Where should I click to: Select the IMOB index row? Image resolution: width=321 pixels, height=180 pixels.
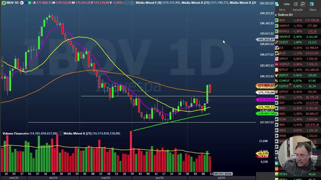pyautogui.click(x=298, y=136)
